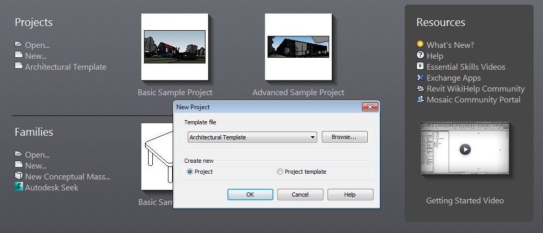This screenshot has width=543, height=233.
Task: Click the page icon beside Architectural Template
Action: click(x=19, y=66)
